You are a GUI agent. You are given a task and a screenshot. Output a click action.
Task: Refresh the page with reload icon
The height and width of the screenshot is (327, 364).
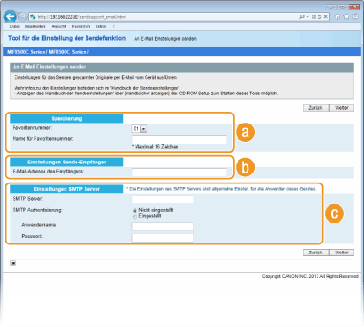click(319, 17)
